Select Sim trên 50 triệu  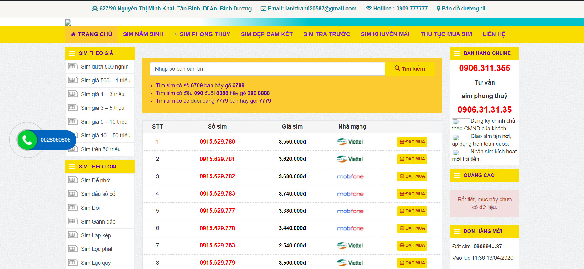point(101,149)
